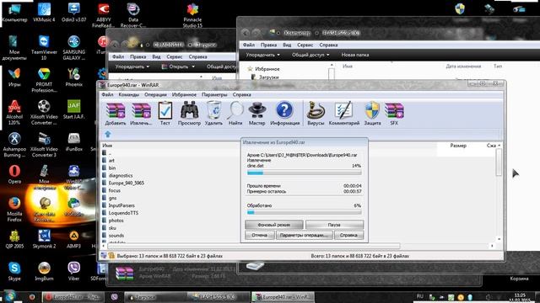Click the Вирусы (Virus scan) snake icon

[316, 114]
